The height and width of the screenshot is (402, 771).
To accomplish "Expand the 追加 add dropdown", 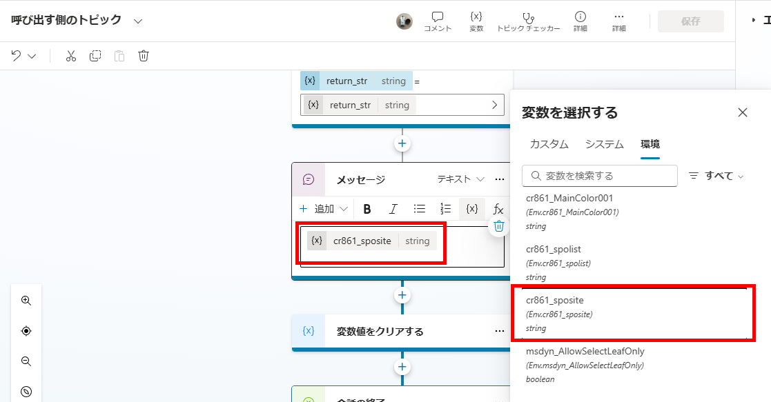I will tap(324, 209).
